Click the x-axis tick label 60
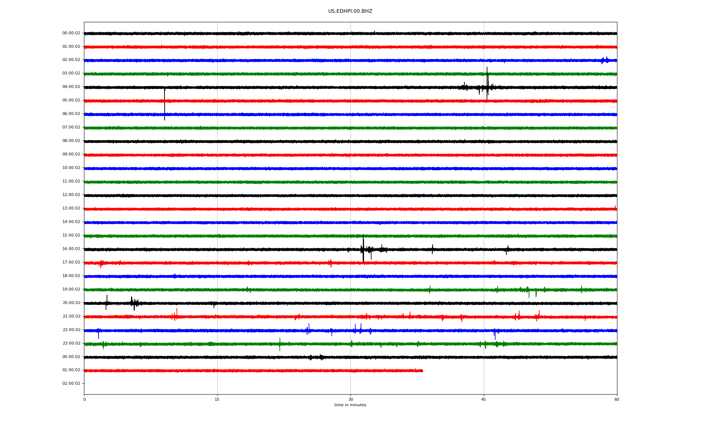Viewport: 701px width, 438px height. point(617,399)
